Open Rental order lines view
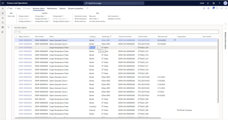This screenshot has width=228, height=120. 80,21
